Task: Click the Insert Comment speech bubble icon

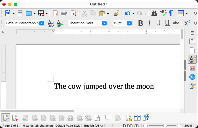Action: point(108,117)
